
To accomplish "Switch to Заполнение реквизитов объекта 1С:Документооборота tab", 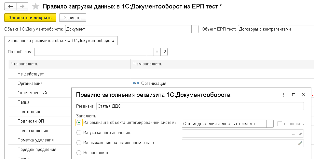I will [61, 41].
